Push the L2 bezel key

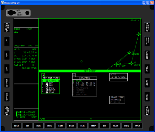click(x=7, y=55)
